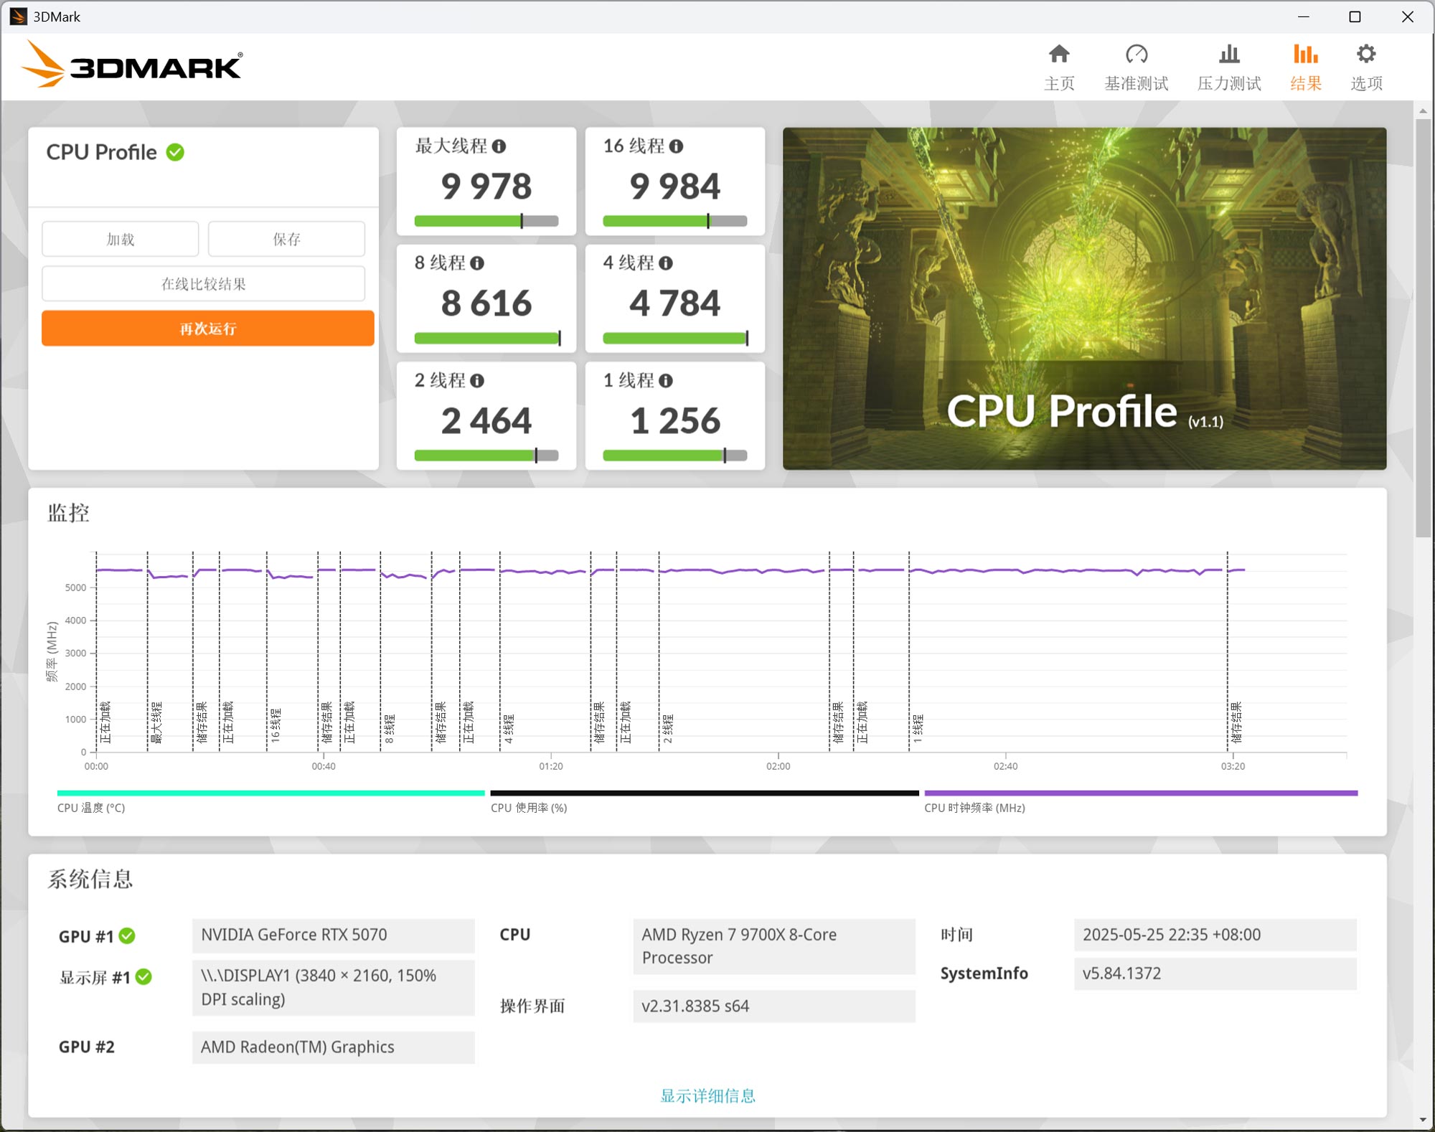Click the AMD Ryzen 7 9700X processor field
Screen dimensions: 1435x1132
click(x=774, y=946)
